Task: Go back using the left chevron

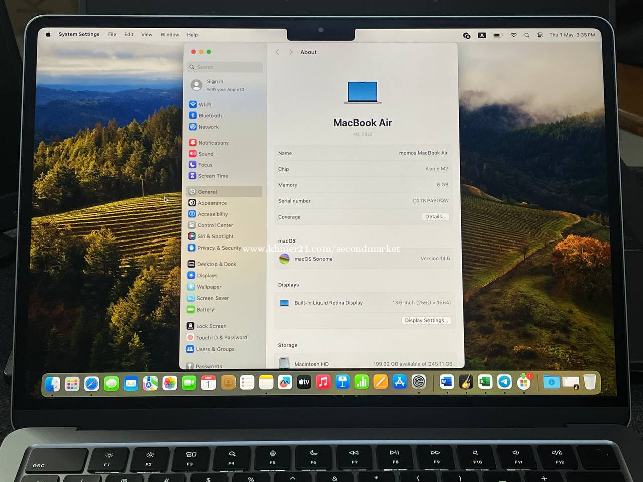Action: (x=277, y=52)
